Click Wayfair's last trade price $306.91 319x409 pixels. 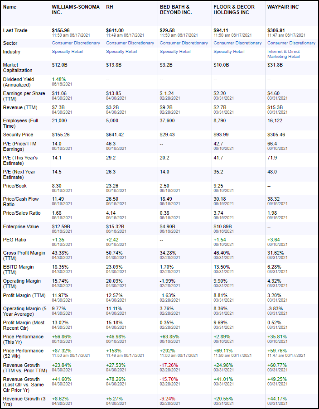276,30
